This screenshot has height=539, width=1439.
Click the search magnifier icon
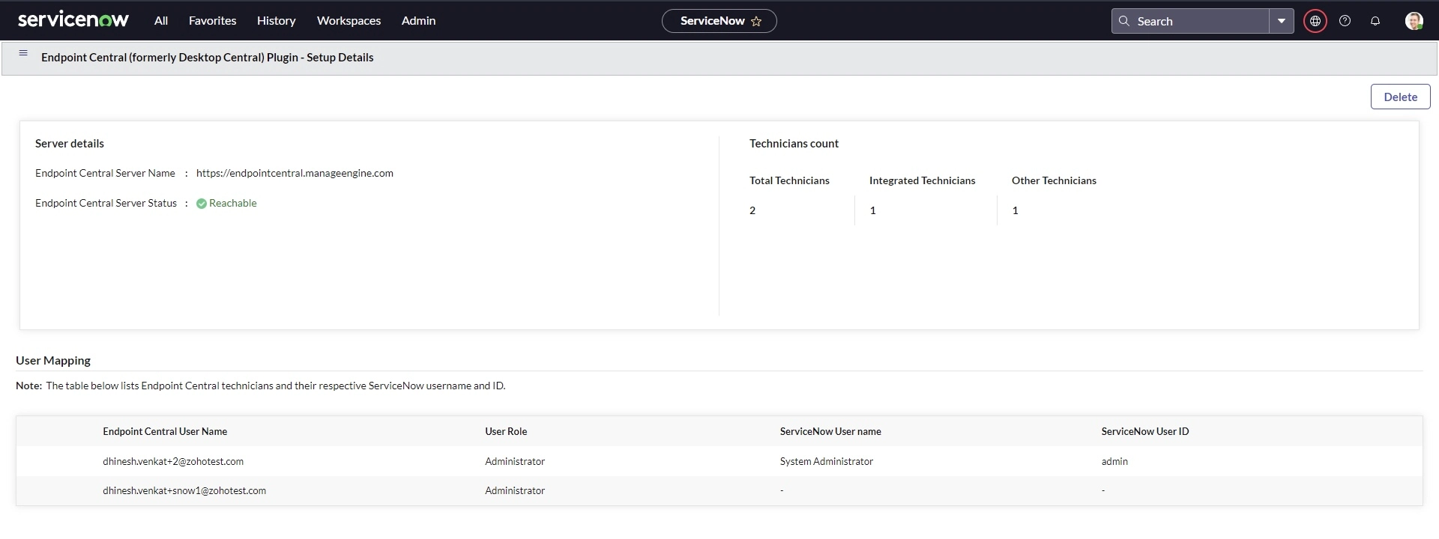click(x=1124, y=21)
